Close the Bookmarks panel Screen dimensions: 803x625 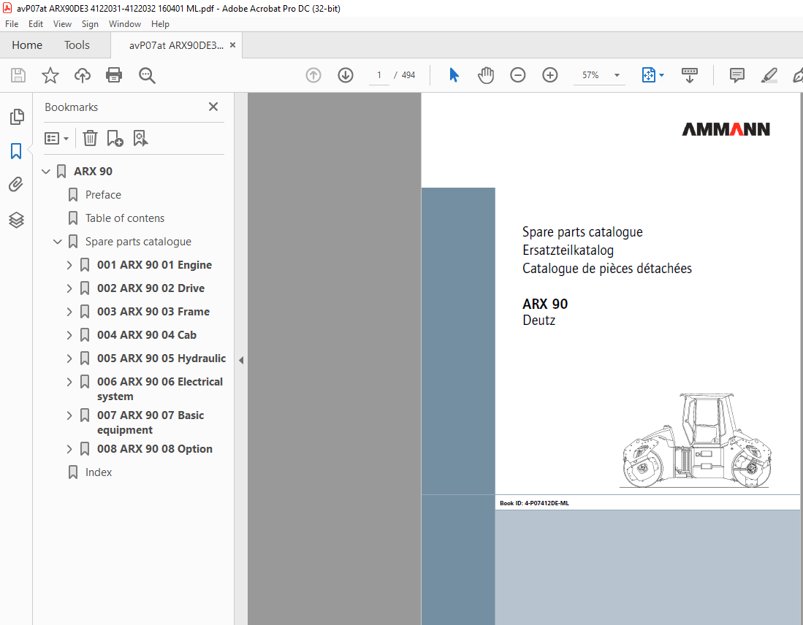[213, 107]
